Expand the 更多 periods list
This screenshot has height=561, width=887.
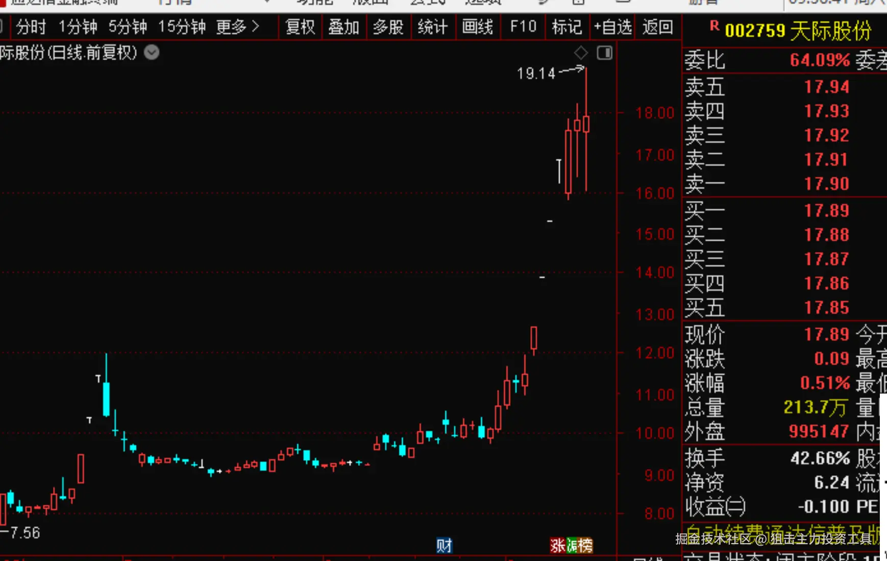pyautogui.click(x=238, y=27)
